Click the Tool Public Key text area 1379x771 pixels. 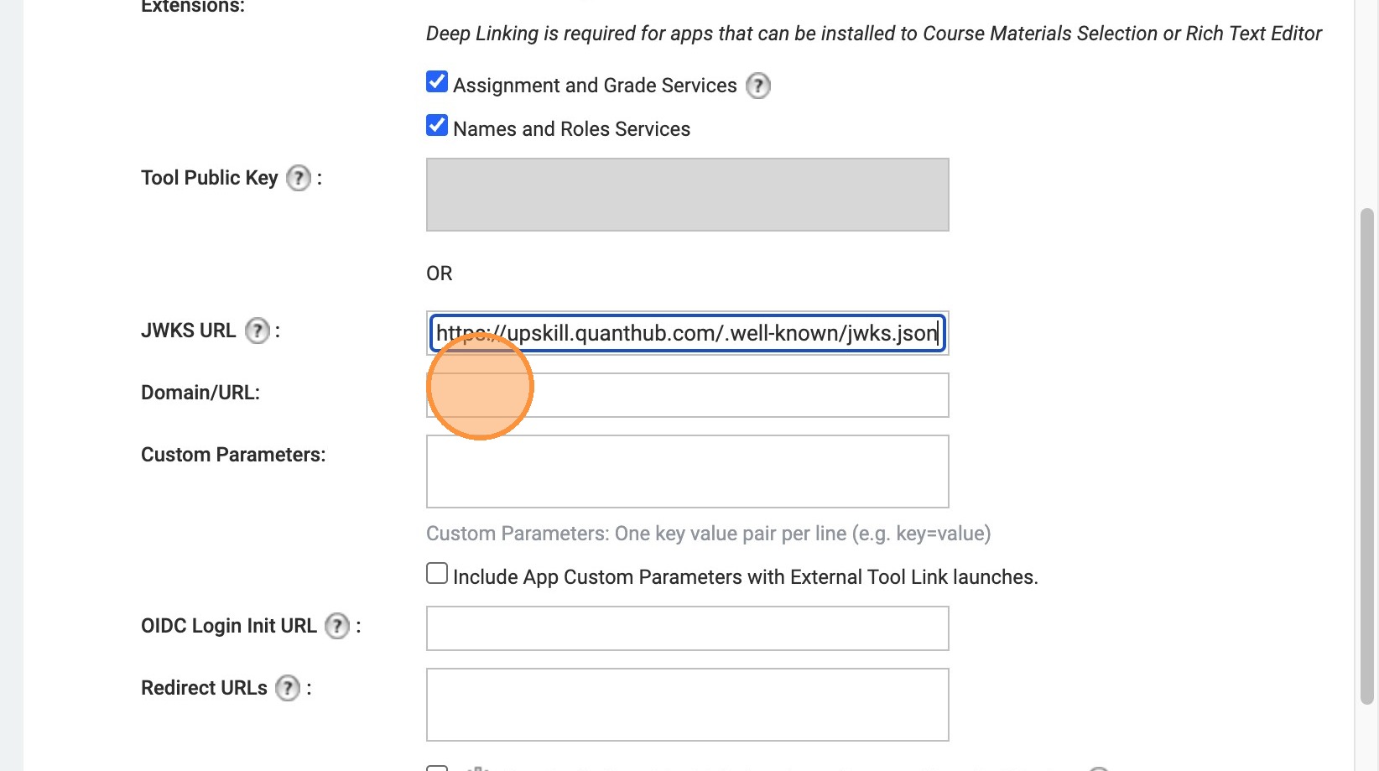coord(687,195)
